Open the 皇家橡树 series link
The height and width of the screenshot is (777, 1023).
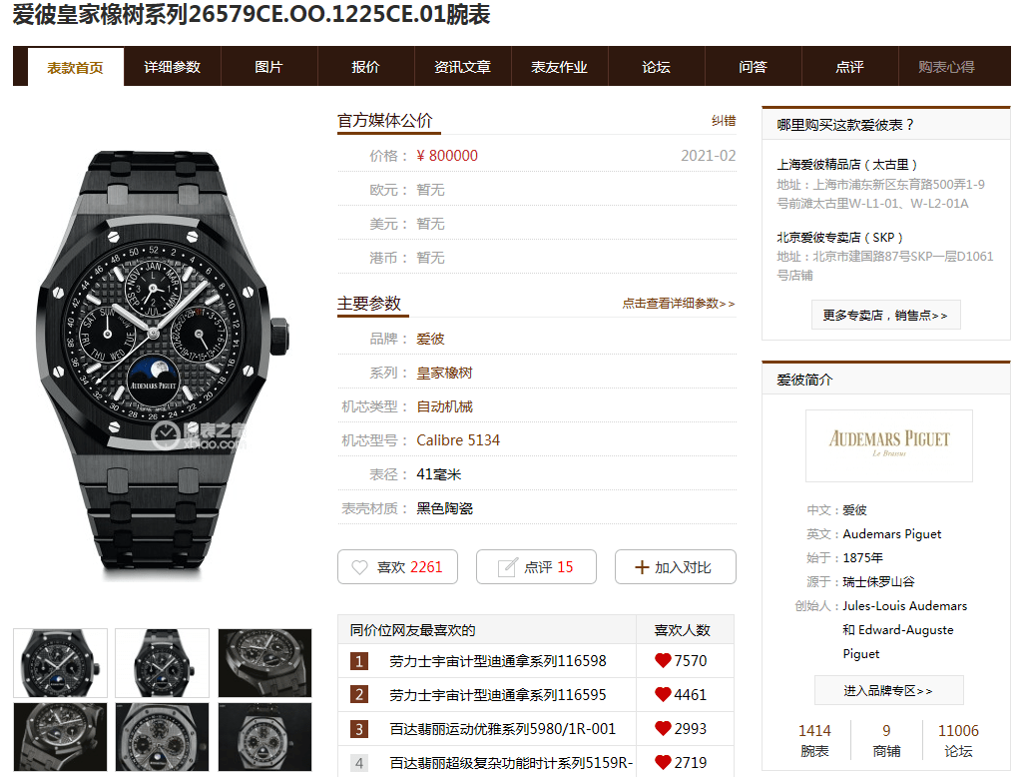point(444,373)
